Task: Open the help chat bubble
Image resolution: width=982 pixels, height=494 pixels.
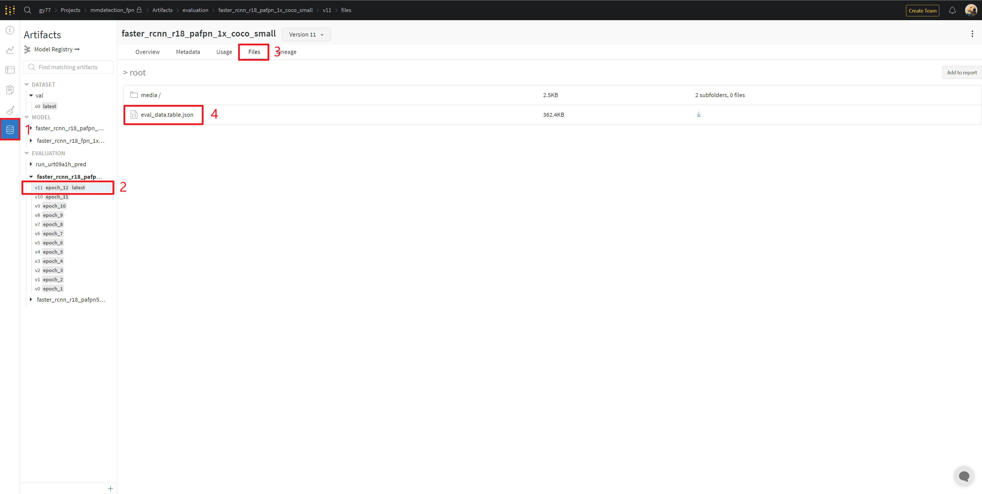Action: (964, 476)
